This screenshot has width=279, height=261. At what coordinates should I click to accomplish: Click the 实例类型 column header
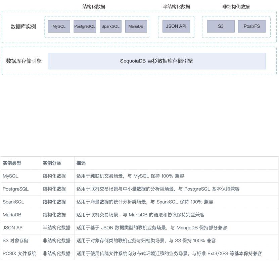[x=12, y=163]
